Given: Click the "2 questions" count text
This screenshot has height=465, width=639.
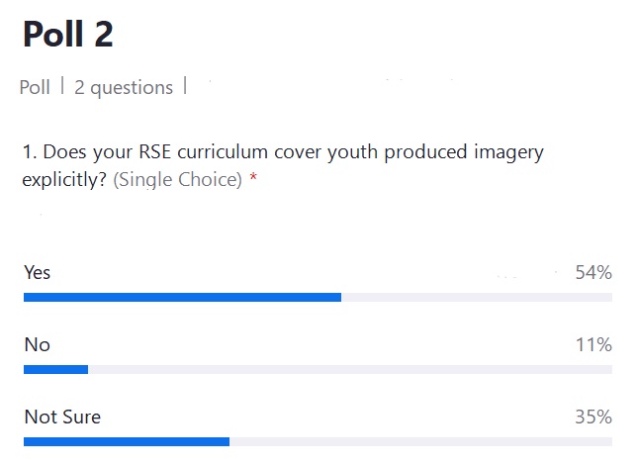Looking at the screenshot, I should 124,88.
